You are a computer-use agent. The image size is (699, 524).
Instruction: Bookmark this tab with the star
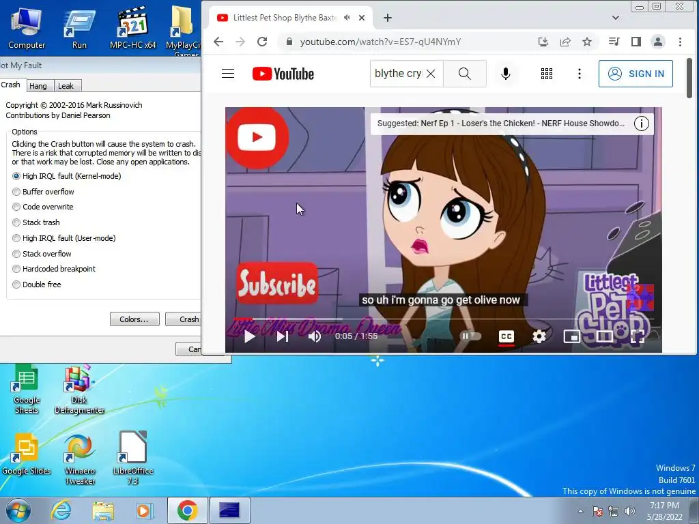pyautogui.click(x=587, y=42)
